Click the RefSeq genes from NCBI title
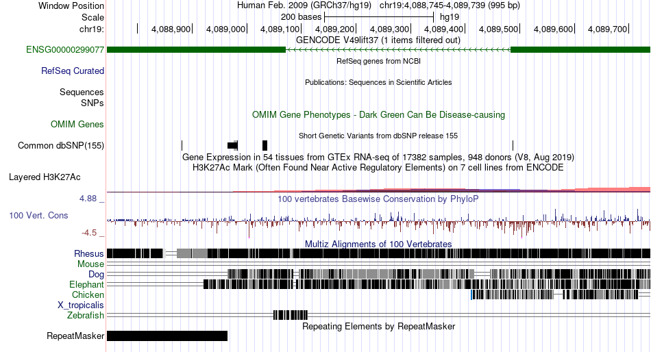The width and height of the screenshot is (651, 352). tap(378, 61)
